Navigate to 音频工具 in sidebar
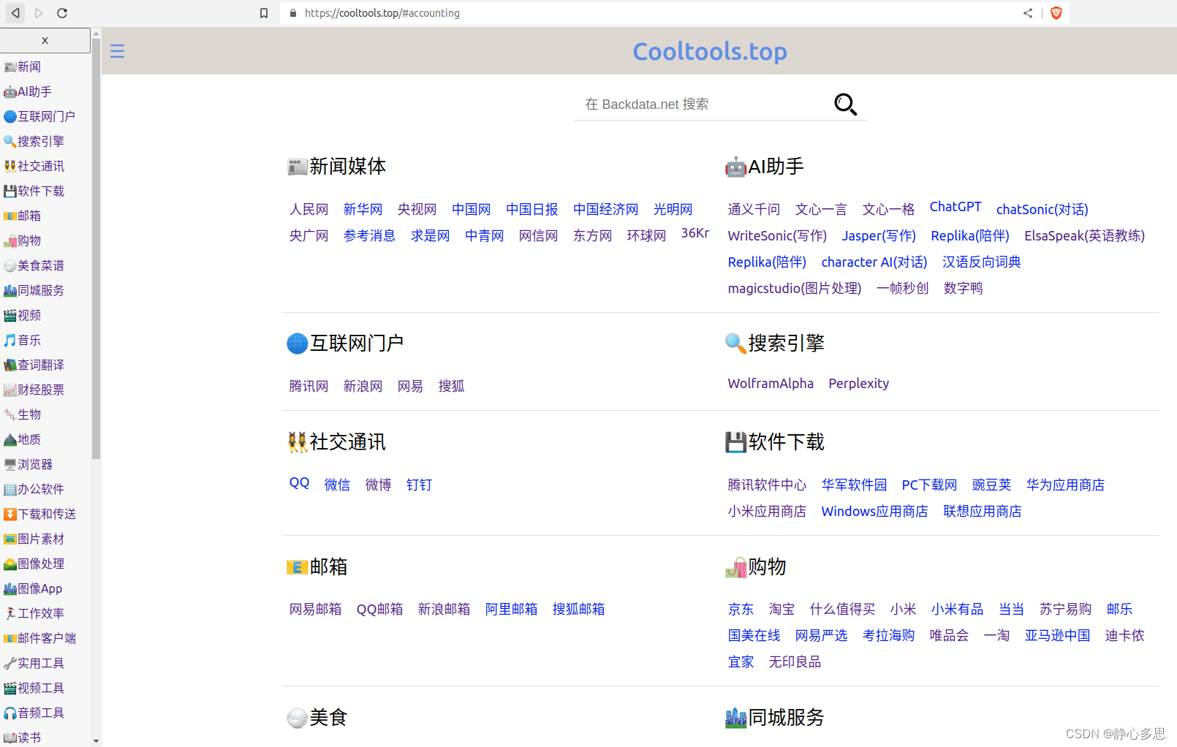1177x747 pixels. [34, 713]
